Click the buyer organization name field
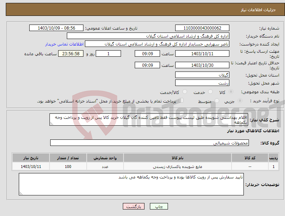285x216 pixels. tap(148, 36)
